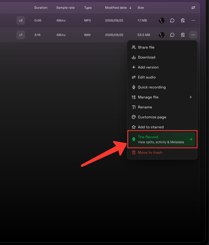Open The Record splits and metadata view
This screenshot has height=245, width=209.
pos(162,139)
